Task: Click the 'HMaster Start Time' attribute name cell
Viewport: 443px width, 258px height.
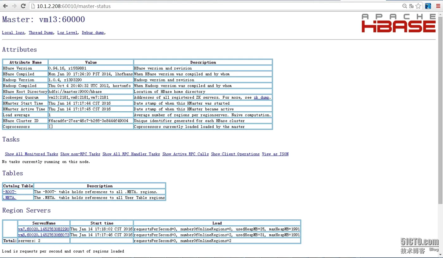Action: point(25,103)
